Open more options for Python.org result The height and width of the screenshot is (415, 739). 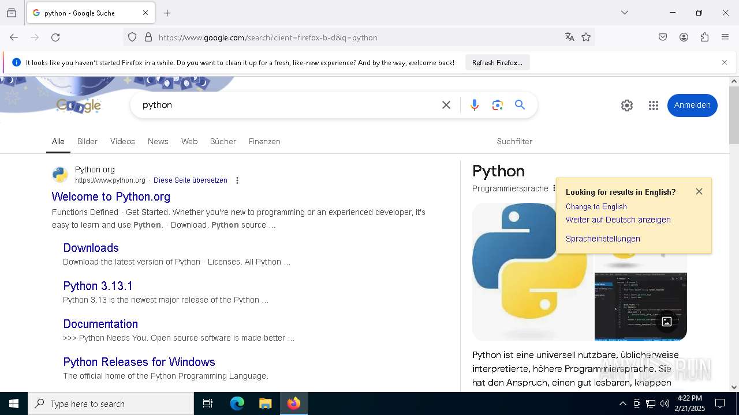point(237,180)
